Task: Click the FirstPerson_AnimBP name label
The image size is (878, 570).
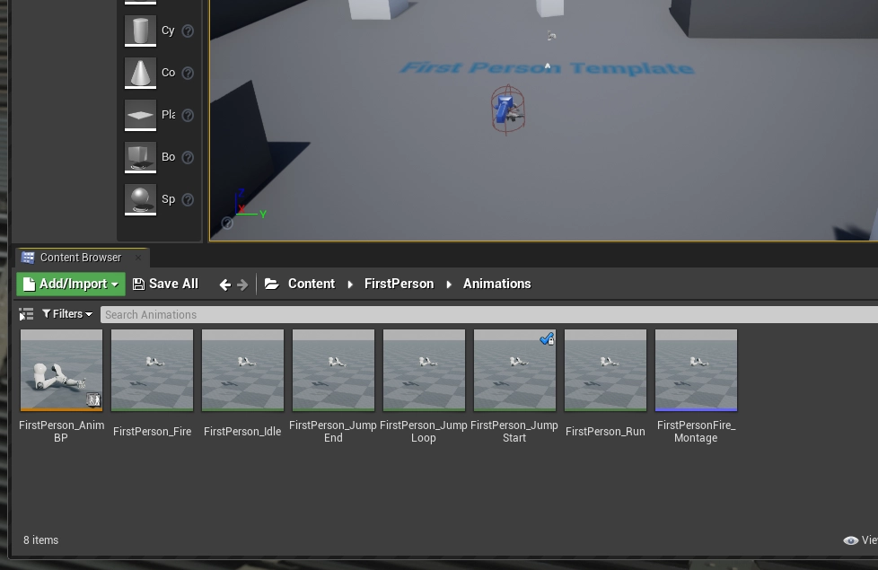Action: point(62,432)
